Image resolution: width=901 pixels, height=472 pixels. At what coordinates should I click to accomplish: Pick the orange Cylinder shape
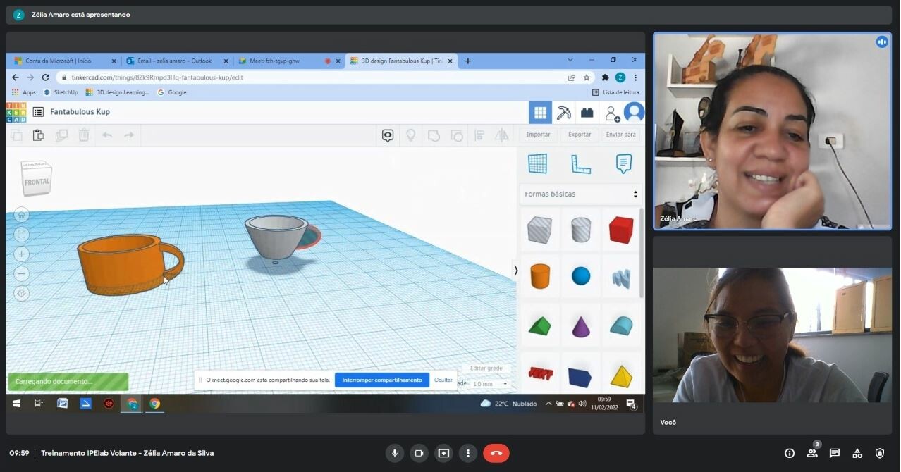point(540,276)
